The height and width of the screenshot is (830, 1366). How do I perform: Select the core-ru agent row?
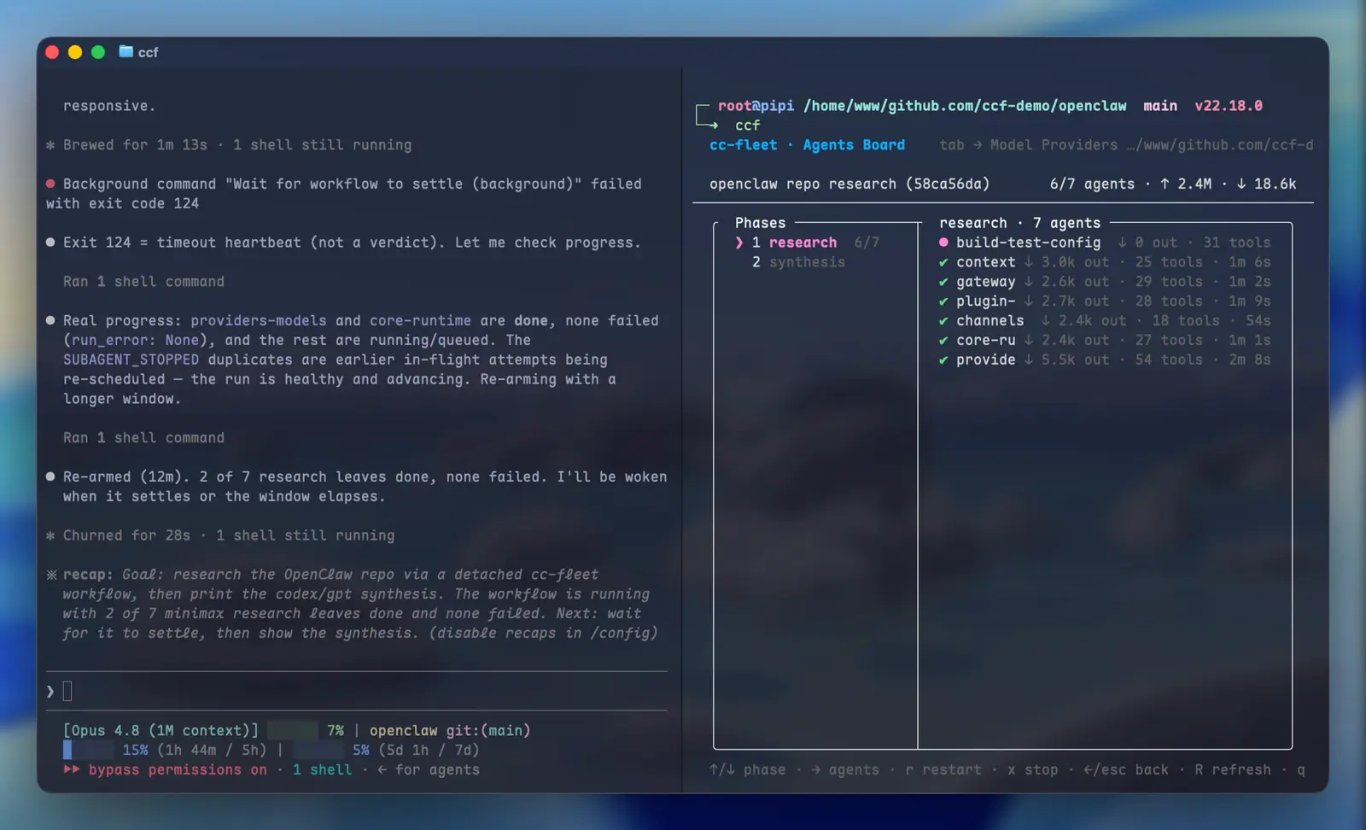tap(1105, 340)
